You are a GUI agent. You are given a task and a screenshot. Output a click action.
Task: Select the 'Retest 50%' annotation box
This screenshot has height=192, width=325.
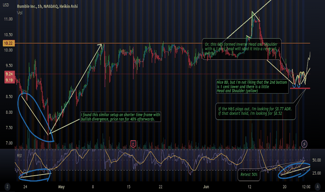[249, 175]
